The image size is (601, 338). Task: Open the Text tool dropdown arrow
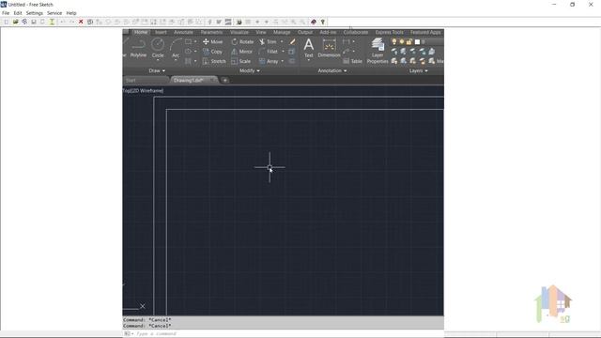309,60
